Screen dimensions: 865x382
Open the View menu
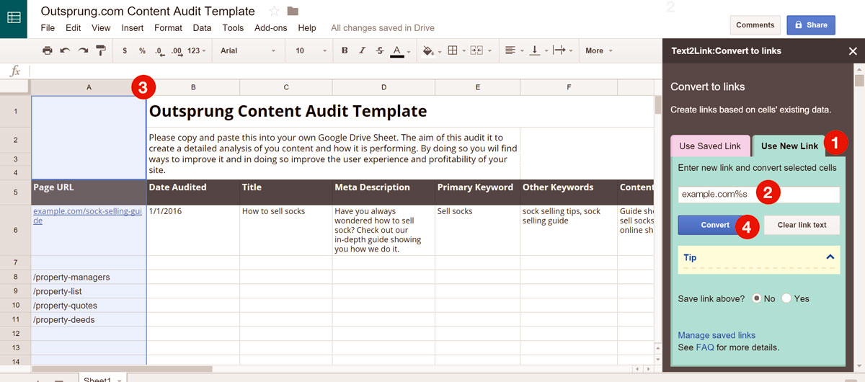coord(101,28)
